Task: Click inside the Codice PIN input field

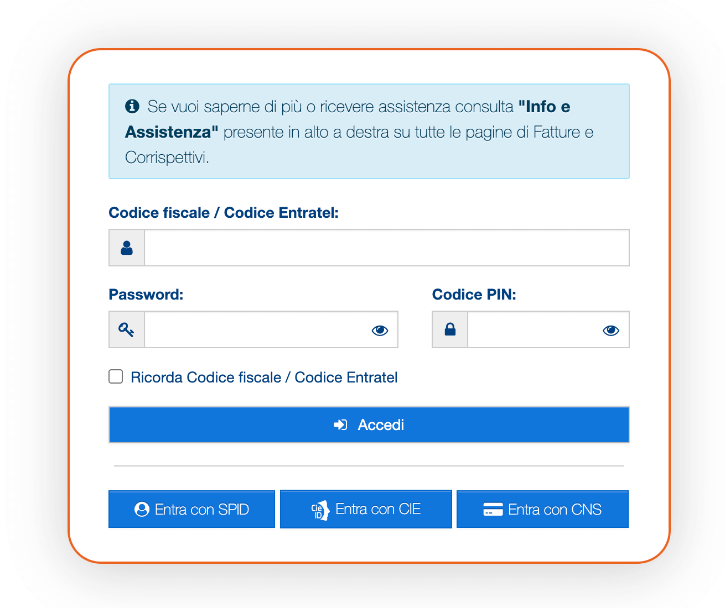Action: (542, 329)
